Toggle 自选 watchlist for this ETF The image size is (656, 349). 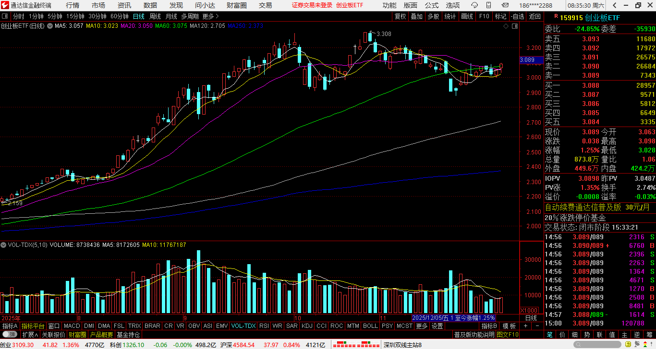point(517,16)
